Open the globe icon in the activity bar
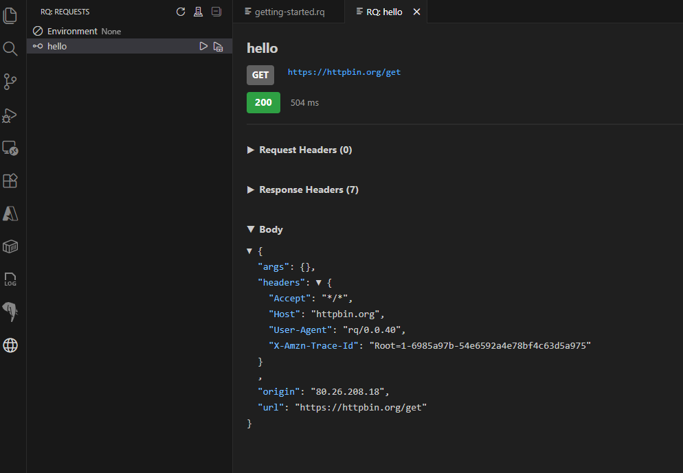This screenshot has height=473, width=683. (x=10, y=345)
